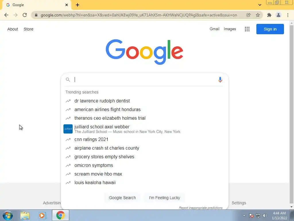294x221 pixels.
Task: Open the Store link
Action: click(28, 29)
